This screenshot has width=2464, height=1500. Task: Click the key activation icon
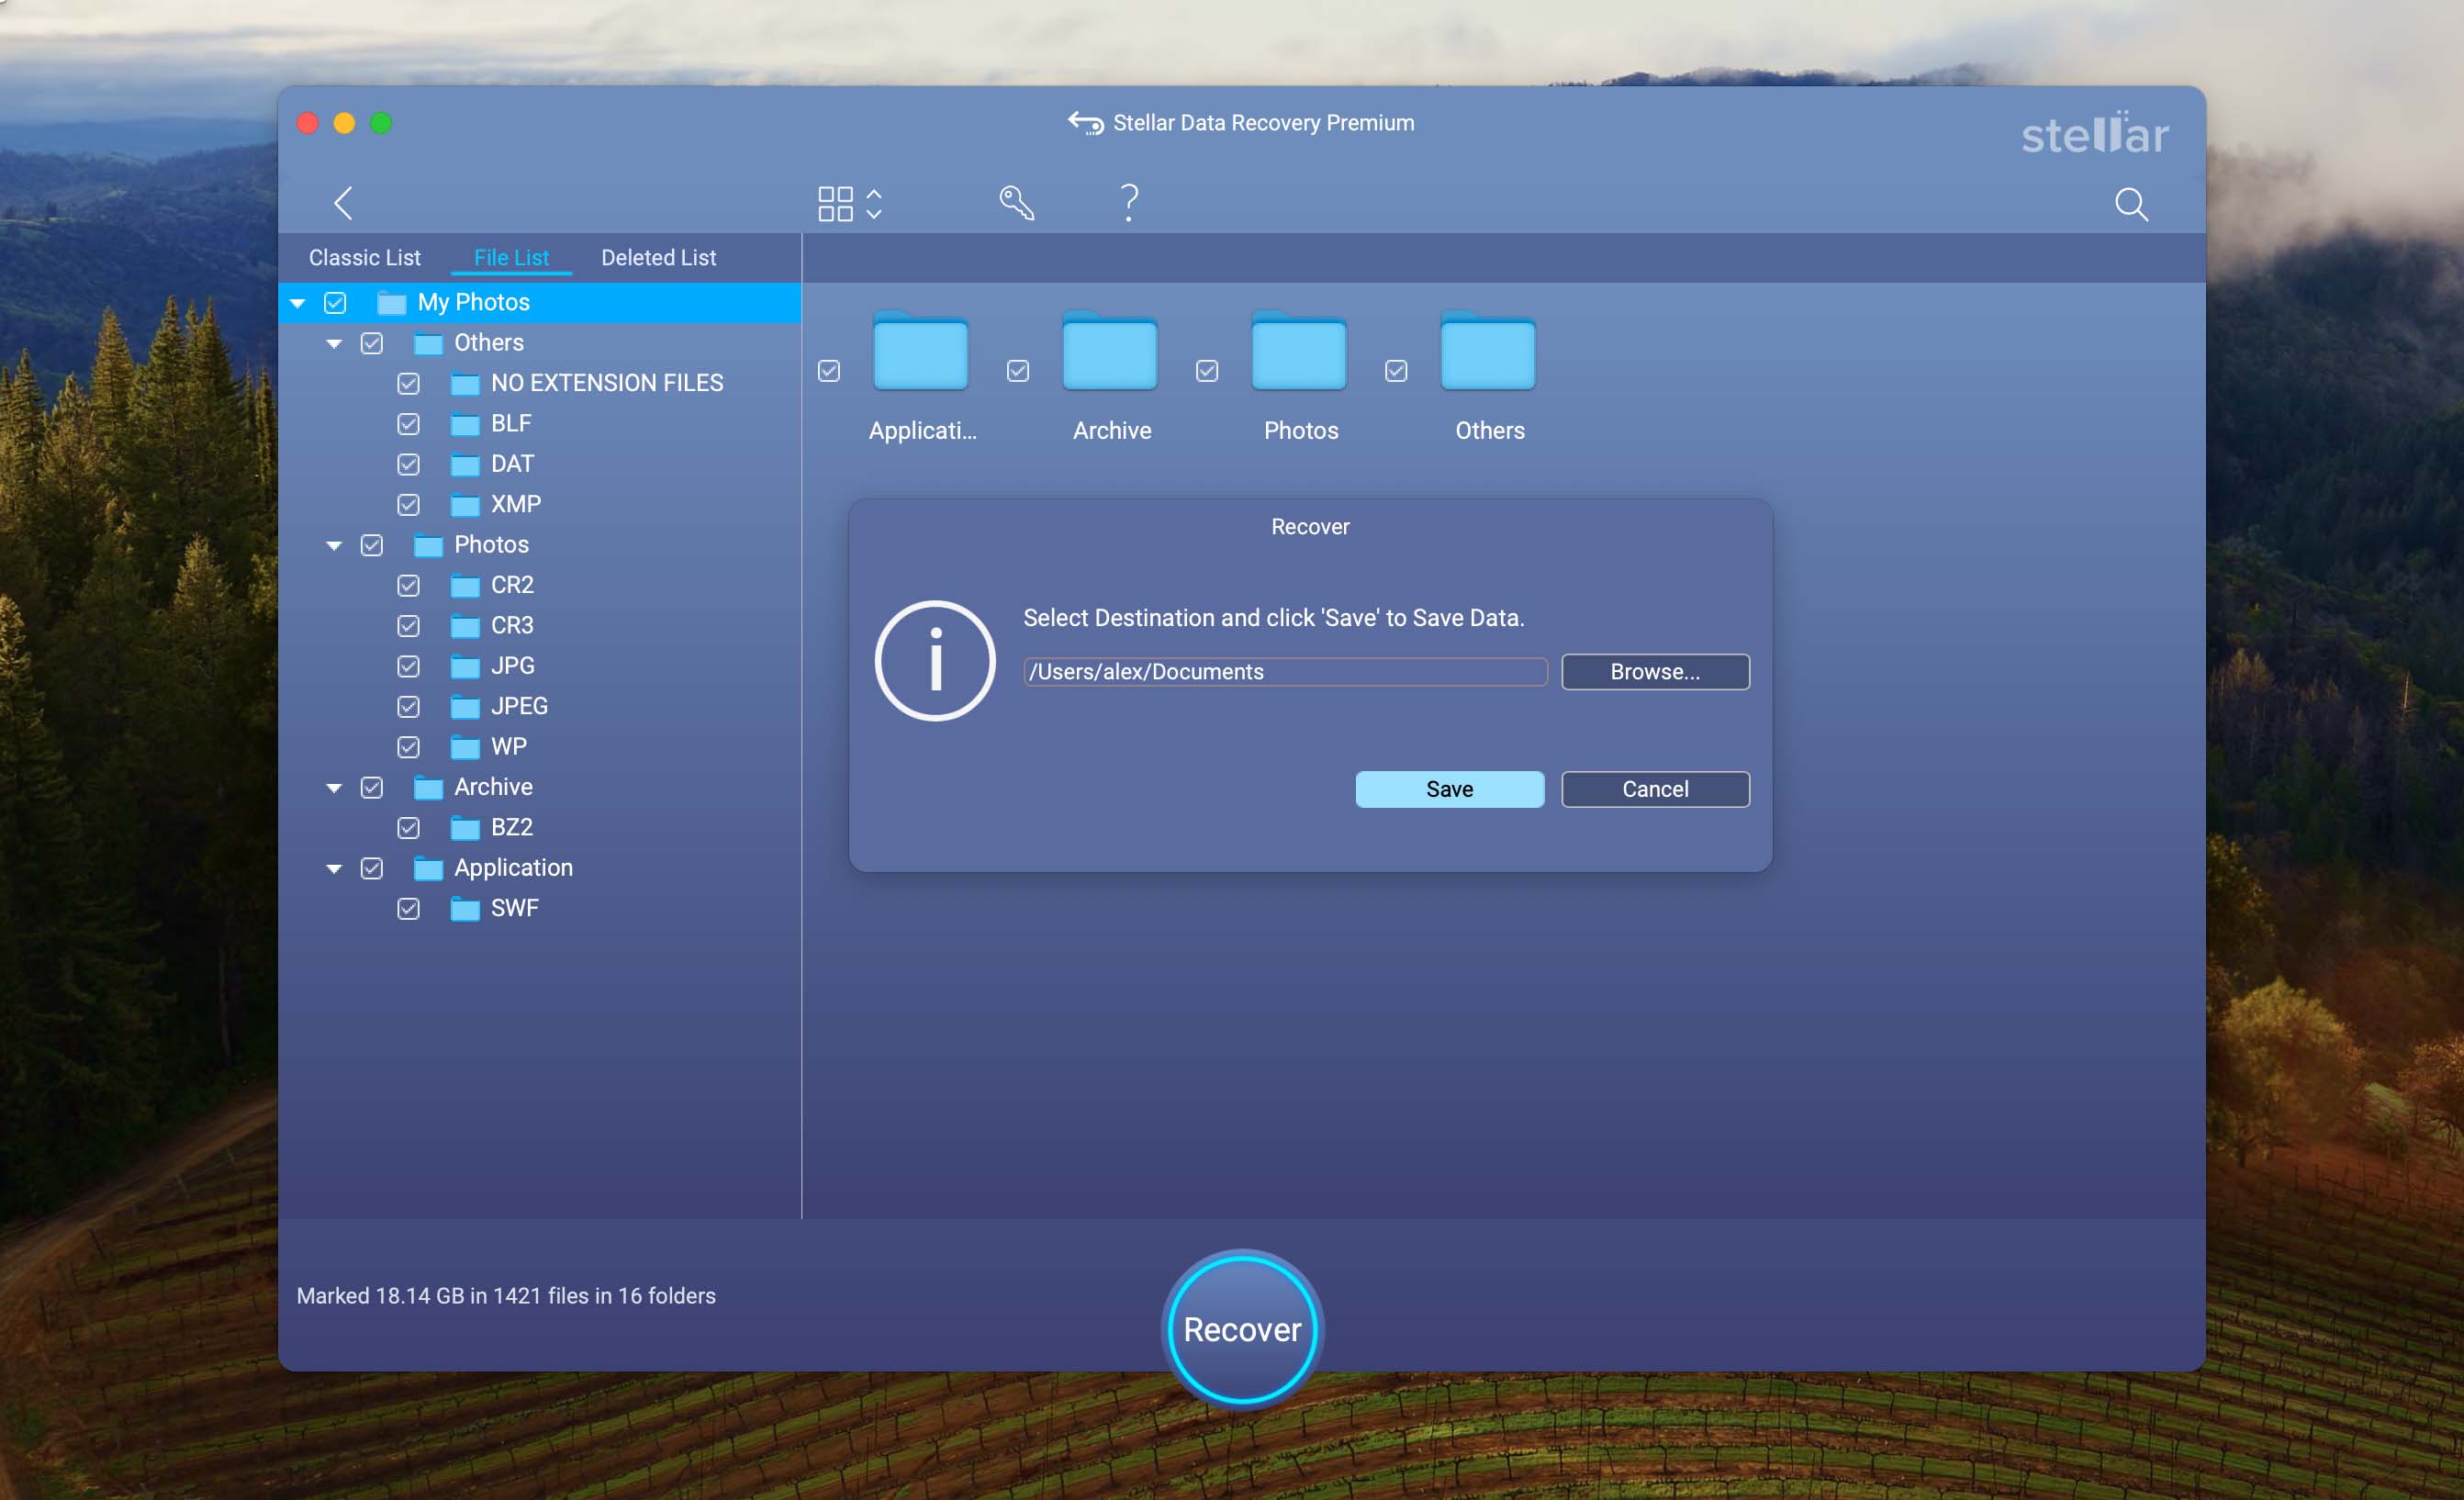pos(1016,203)
